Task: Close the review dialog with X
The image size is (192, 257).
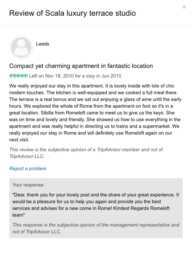Action: (x=184, y=7)
